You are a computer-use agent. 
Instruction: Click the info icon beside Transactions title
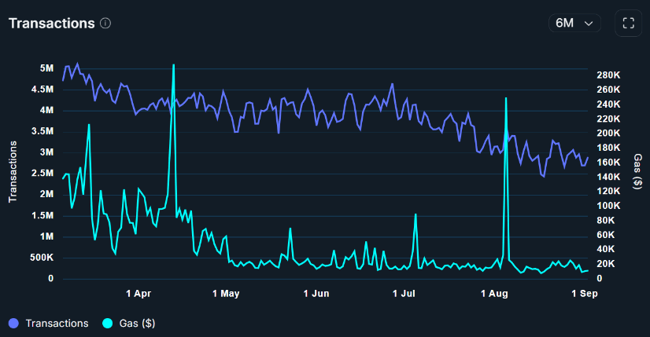pos(105,24)
